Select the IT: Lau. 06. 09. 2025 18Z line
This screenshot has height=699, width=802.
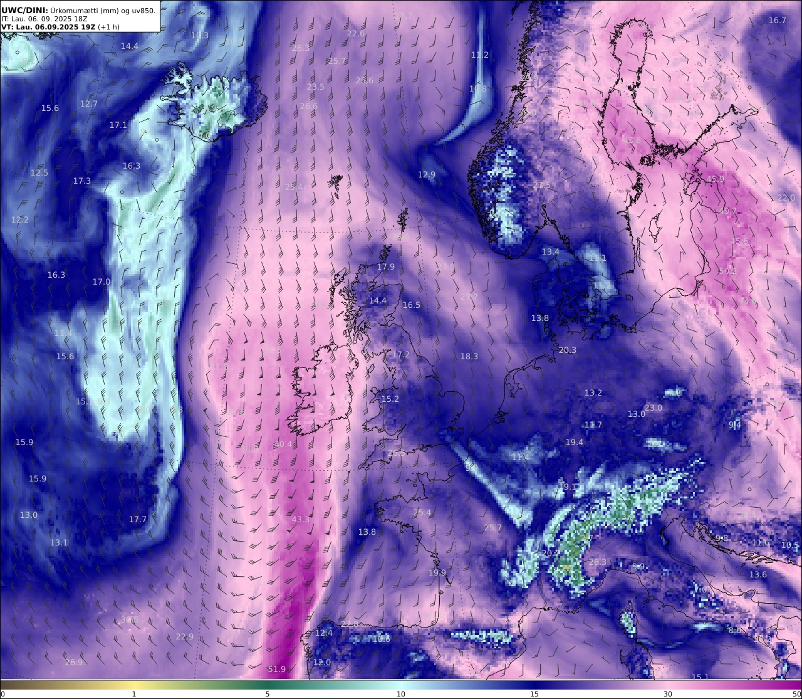[44, 19]
